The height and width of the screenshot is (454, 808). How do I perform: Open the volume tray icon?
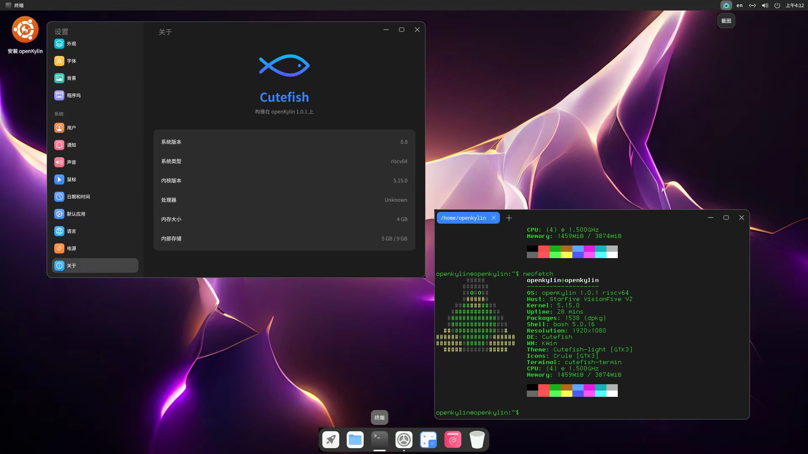pyautogui.click(x=765, y=5)
